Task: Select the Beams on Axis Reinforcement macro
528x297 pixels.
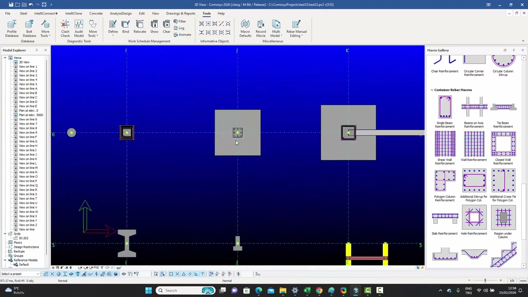Action: tap(474, 112)
